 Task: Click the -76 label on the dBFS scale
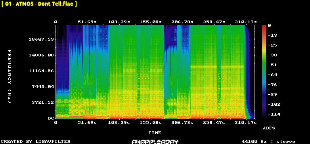(272, 85)
